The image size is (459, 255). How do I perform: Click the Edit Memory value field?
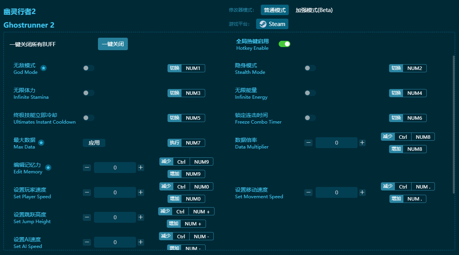115,168
